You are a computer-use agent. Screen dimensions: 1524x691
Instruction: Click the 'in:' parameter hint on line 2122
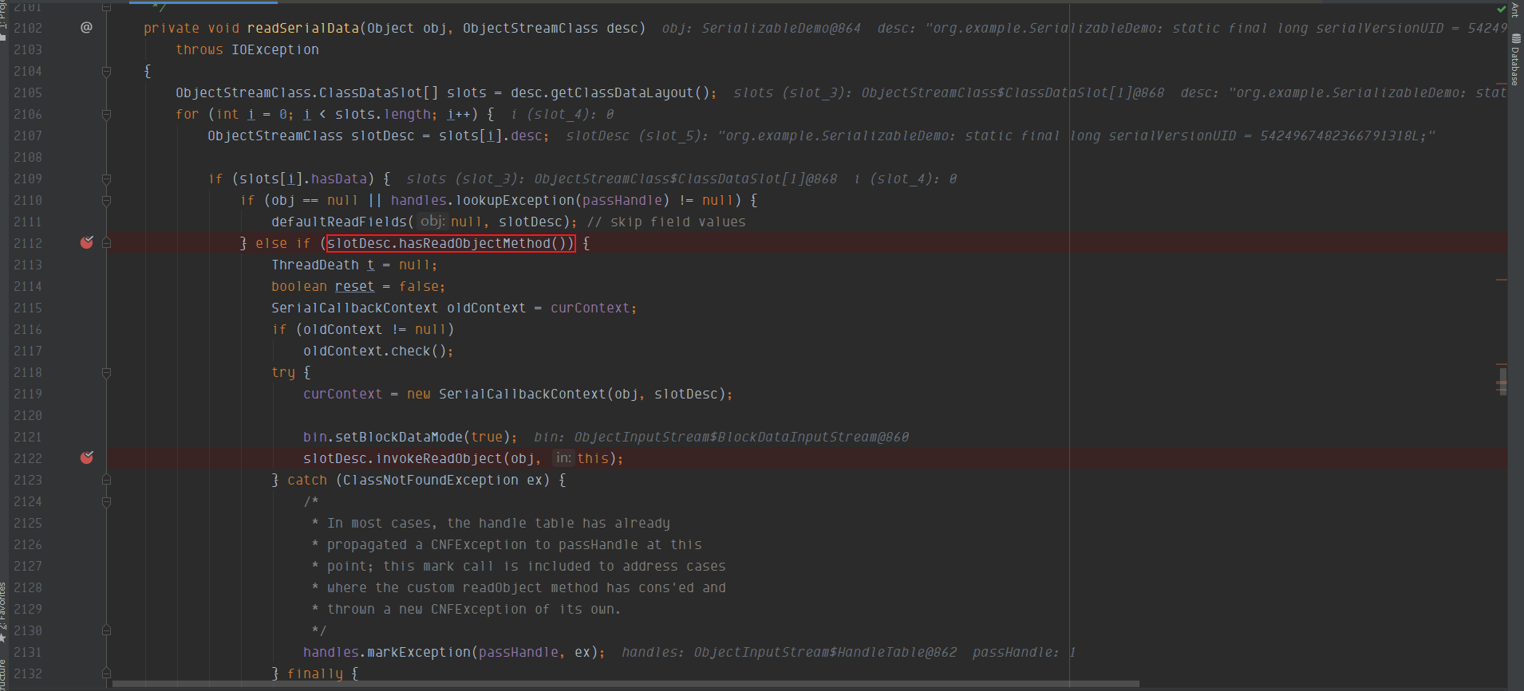(x=563, y=458)
